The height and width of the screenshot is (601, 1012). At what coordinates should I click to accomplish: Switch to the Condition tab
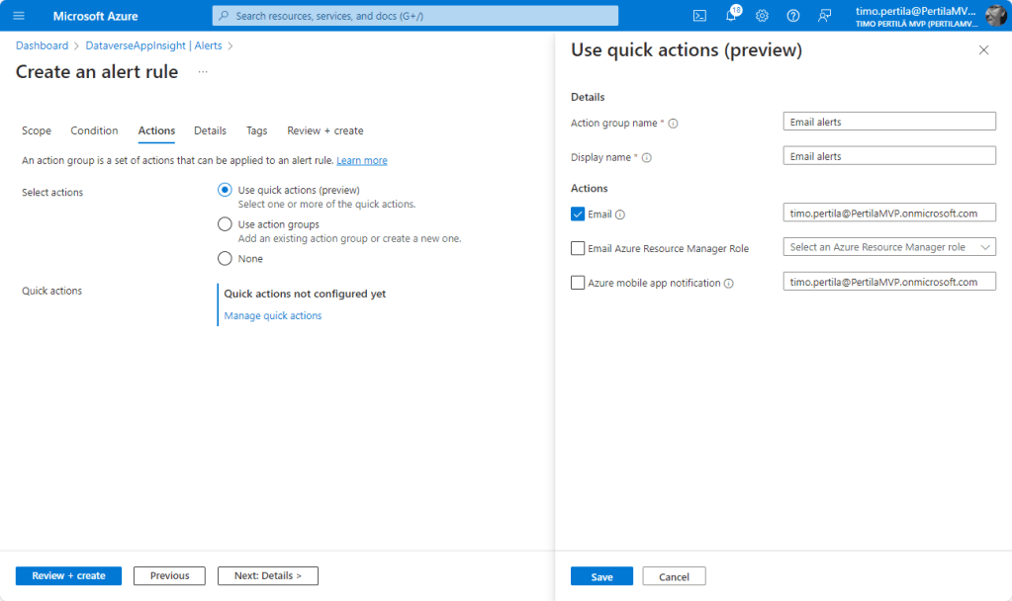pyautogui.click(x=94, y=130)
